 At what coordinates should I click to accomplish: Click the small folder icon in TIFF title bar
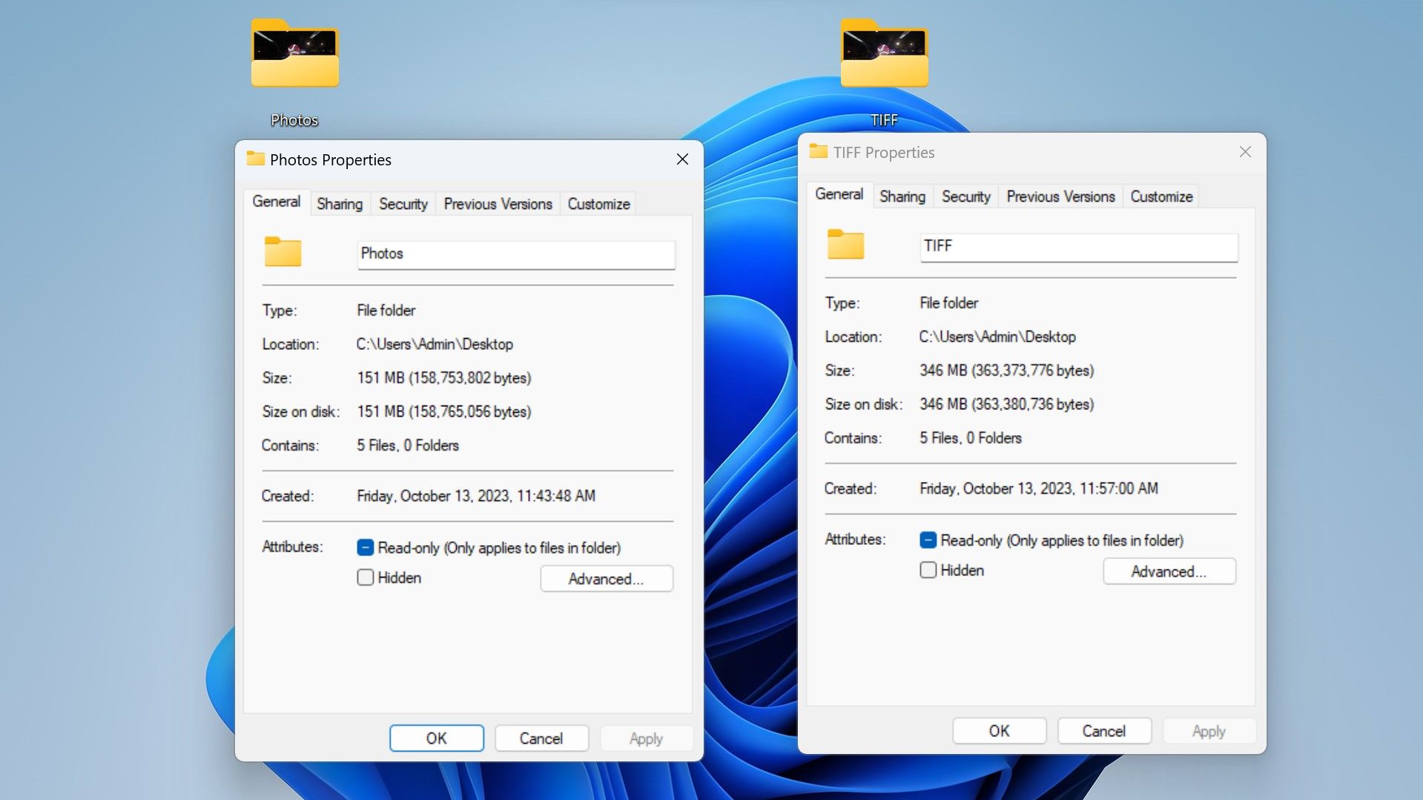pos(819,151)
